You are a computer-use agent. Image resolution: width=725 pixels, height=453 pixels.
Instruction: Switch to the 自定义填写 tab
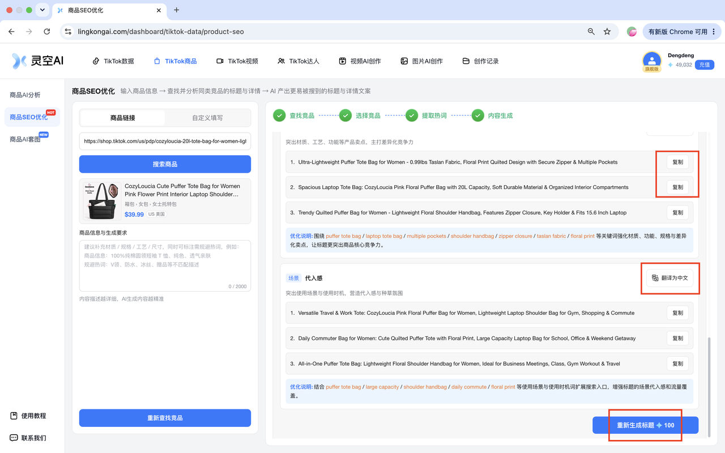click(x=207, y=118)
